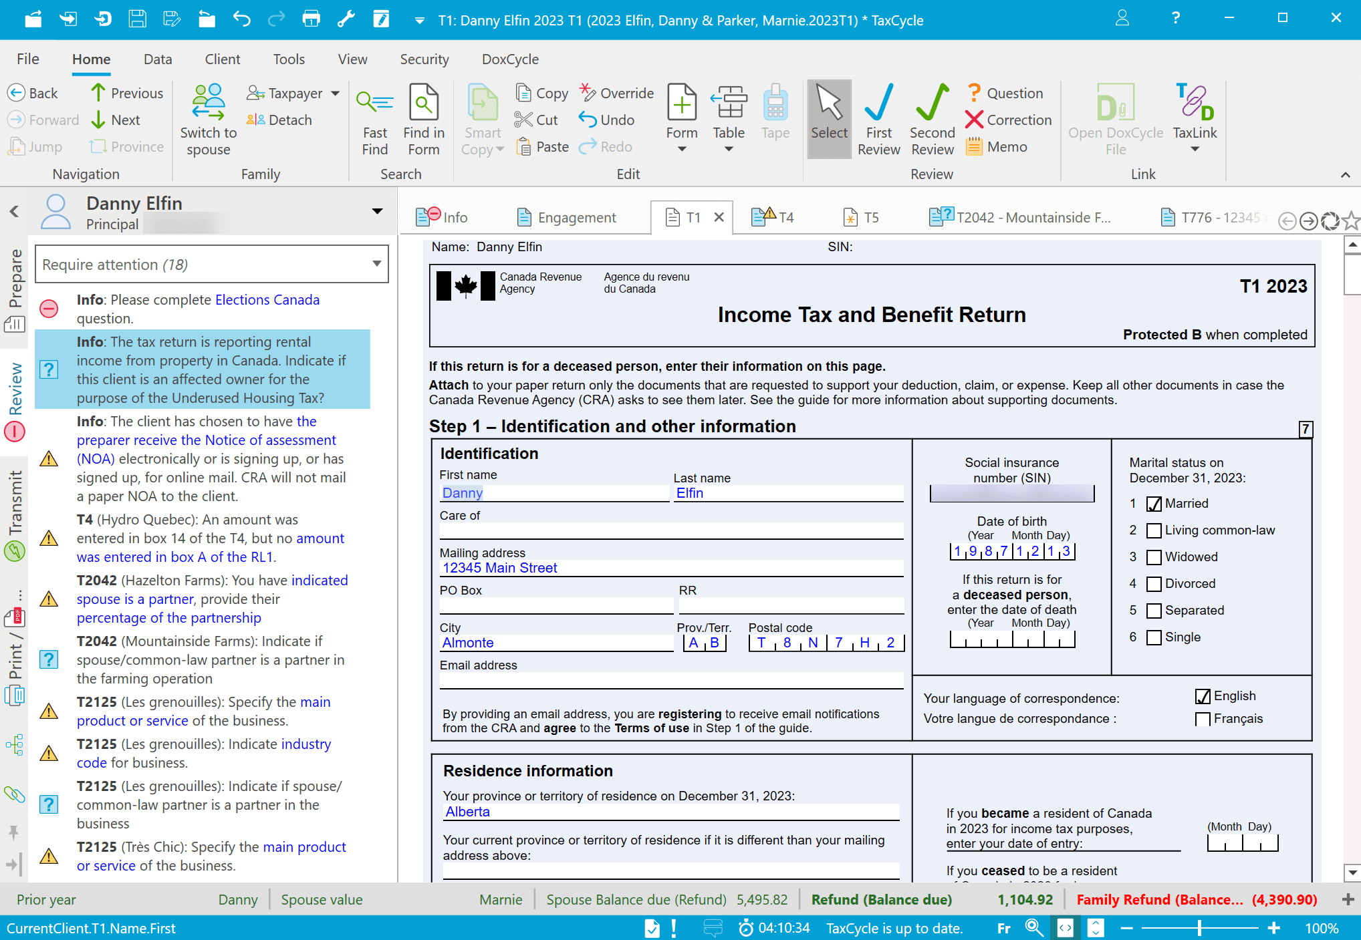1361x940 pixels.
Task: Click the magnifier icon in status bar
Action: pos(1033,927)
